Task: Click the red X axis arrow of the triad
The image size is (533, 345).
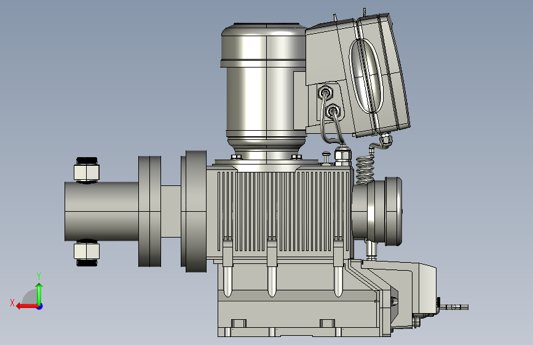Action: click(26, 306)
